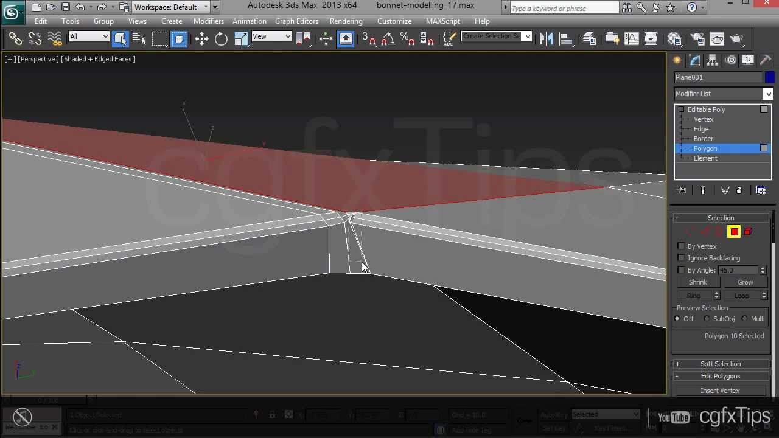
Task: Choose Rectangular Selection Region tool
Action: click(x=159, y=39)
